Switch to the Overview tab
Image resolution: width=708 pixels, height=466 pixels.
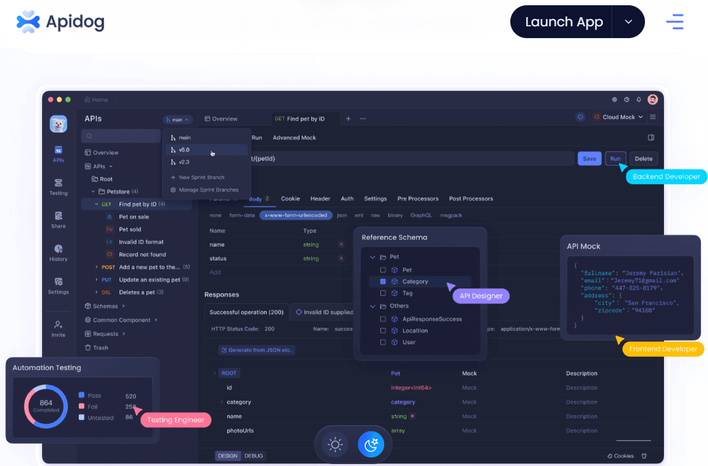pyautogui.click(x=221, y=118)
